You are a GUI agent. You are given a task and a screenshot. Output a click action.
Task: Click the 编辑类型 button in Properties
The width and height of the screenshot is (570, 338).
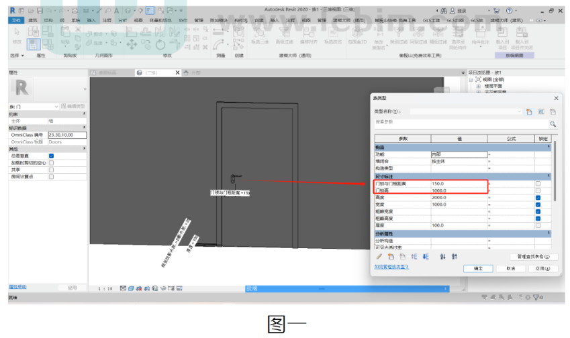73,106
